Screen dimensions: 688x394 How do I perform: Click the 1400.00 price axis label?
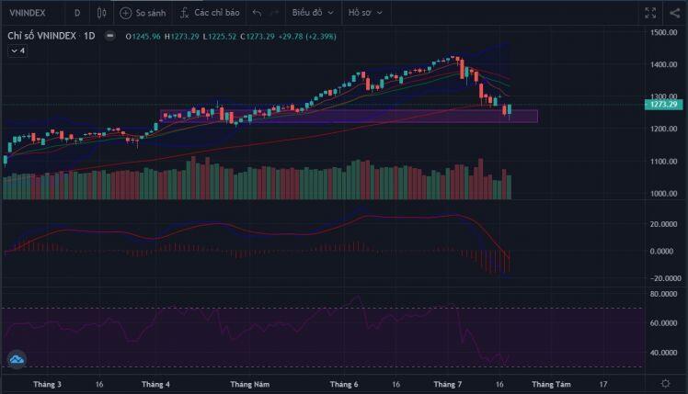(663, 64)
